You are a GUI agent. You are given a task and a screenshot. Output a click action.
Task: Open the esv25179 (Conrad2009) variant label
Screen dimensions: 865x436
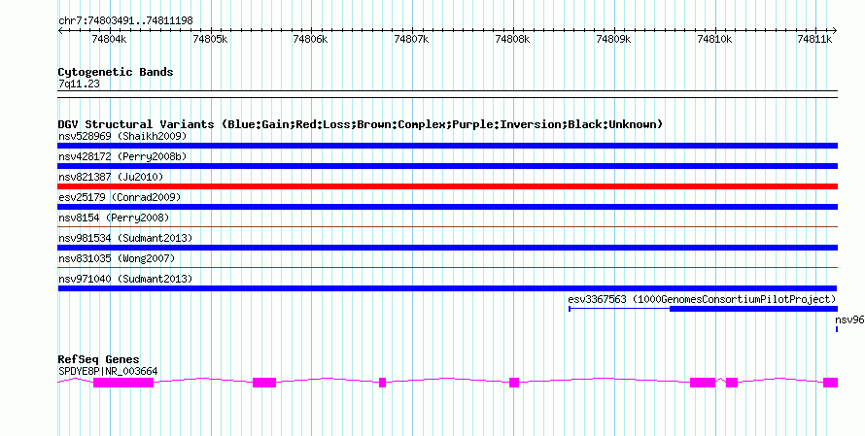coord(120,197)
